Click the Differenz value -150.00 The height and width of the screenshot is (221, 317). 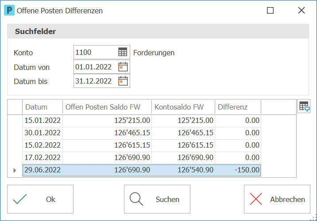[238, 170]
